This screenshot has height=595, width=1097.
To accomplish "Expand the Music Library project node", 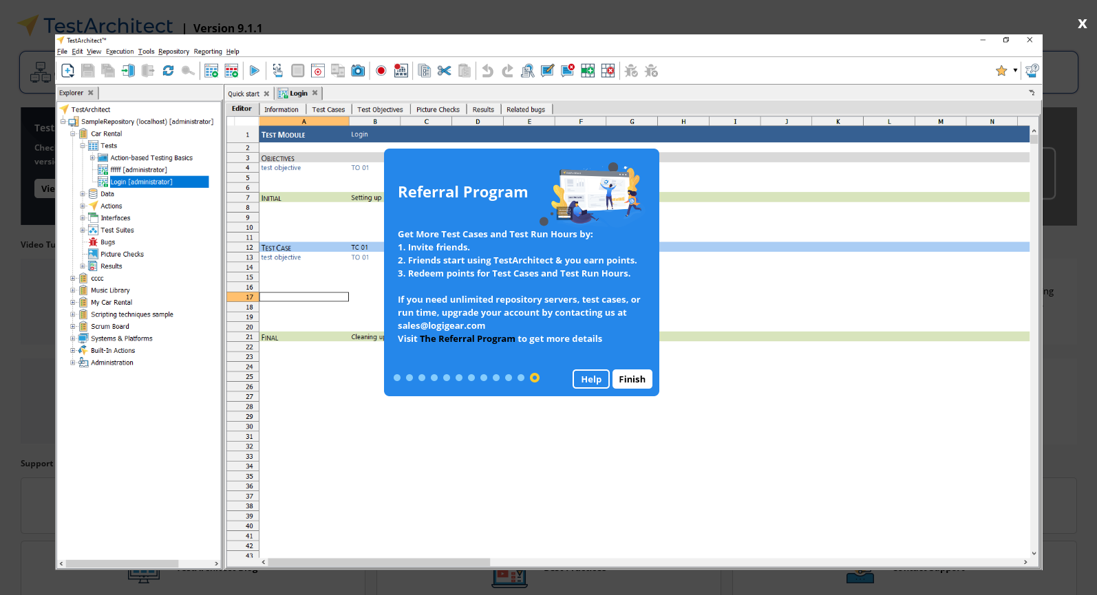I will click(x=73, y=290).
